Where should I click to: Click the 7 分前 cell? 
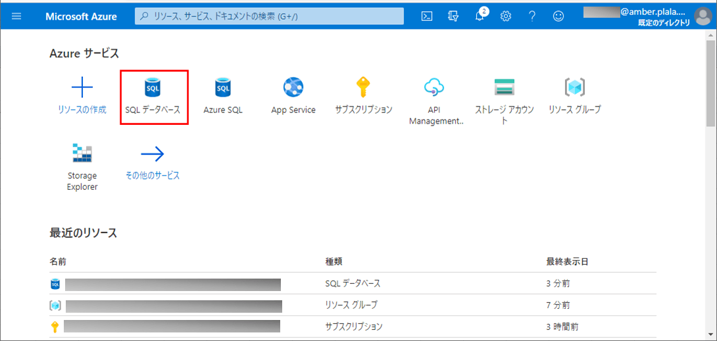point(558,305)
